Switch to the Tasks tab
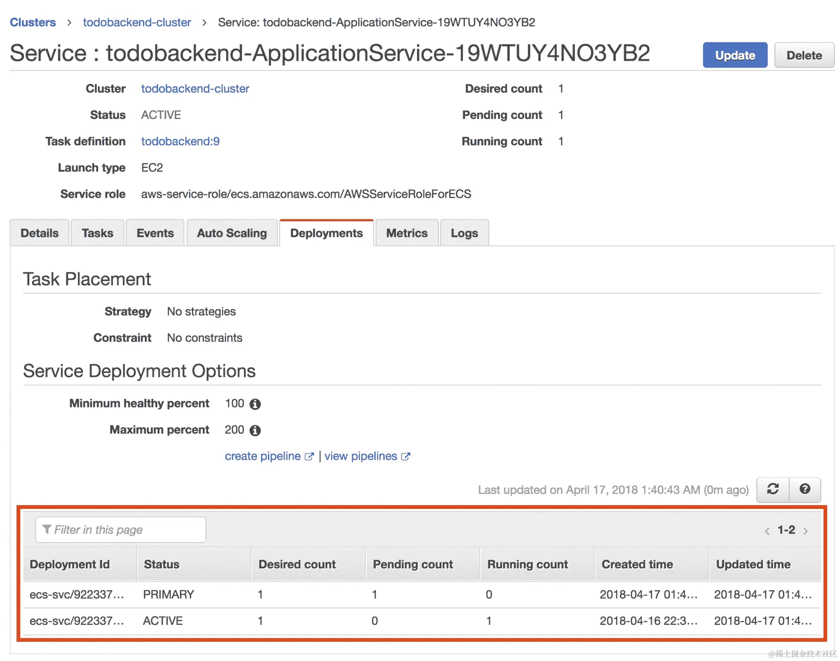 pos(97,233)
